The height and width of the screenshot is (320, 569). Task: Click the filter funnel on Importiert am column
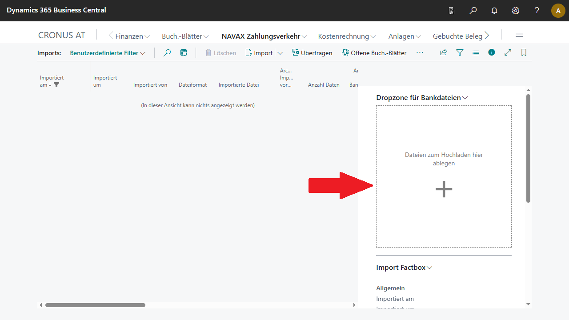(x=56, y=85)
